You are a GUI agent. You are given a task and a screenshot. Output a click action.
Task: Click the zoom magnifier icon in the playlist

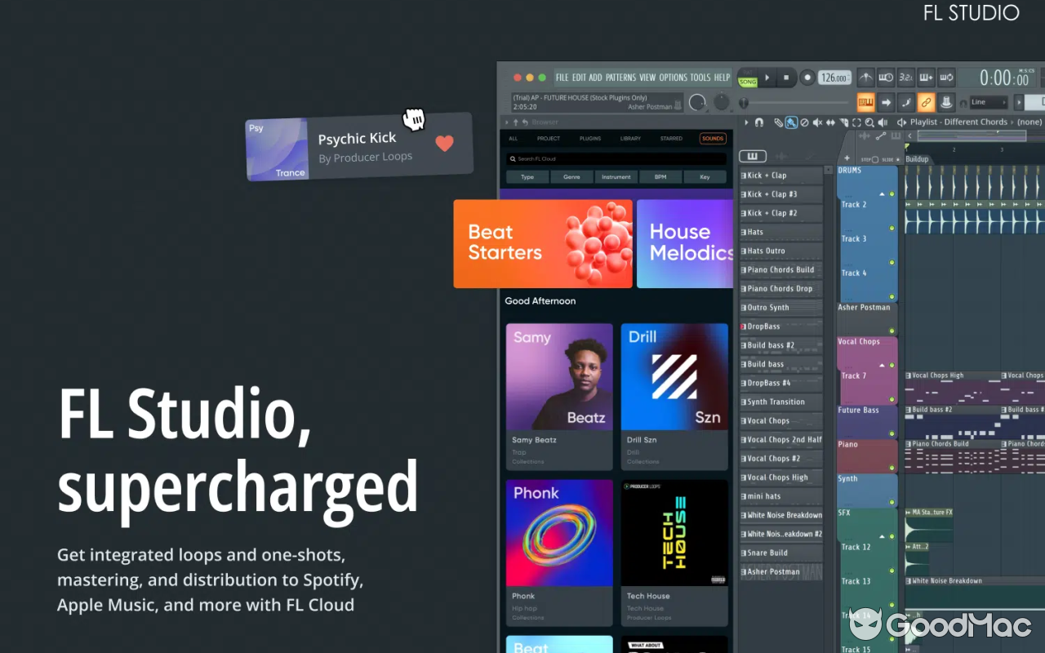[x=869, y=122]
